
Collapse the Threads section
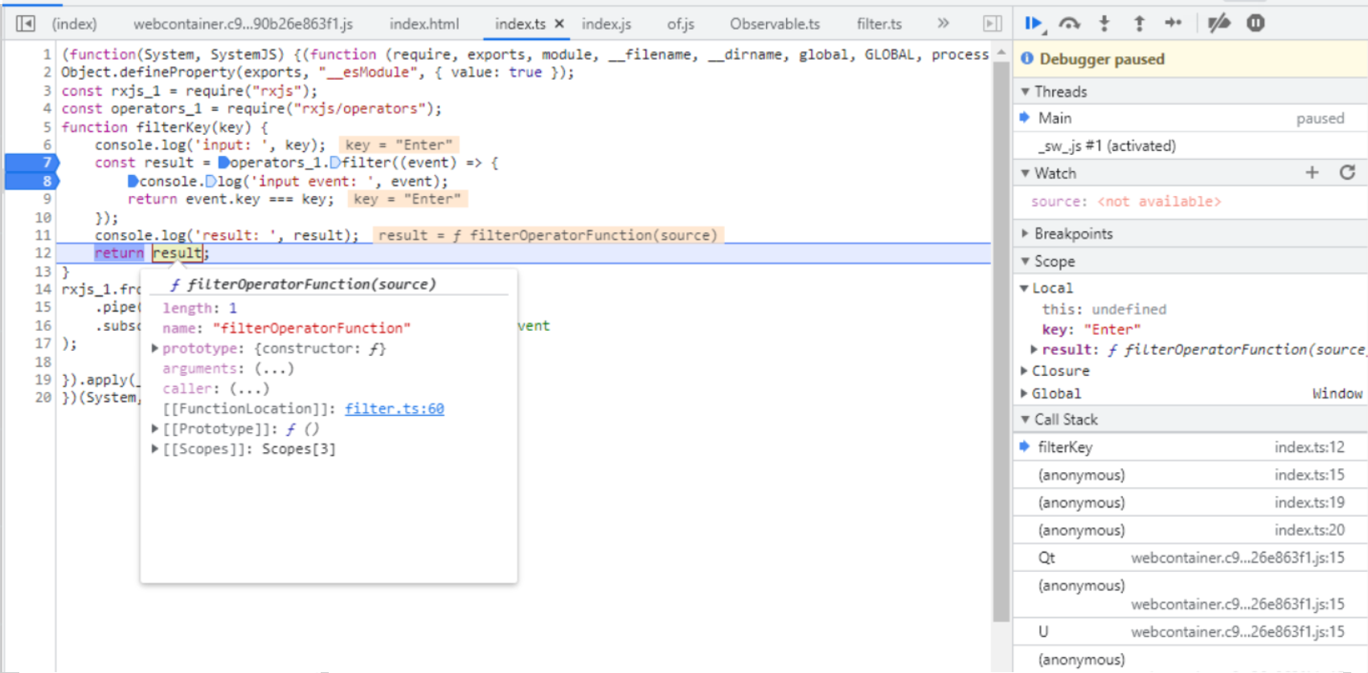1026,92
